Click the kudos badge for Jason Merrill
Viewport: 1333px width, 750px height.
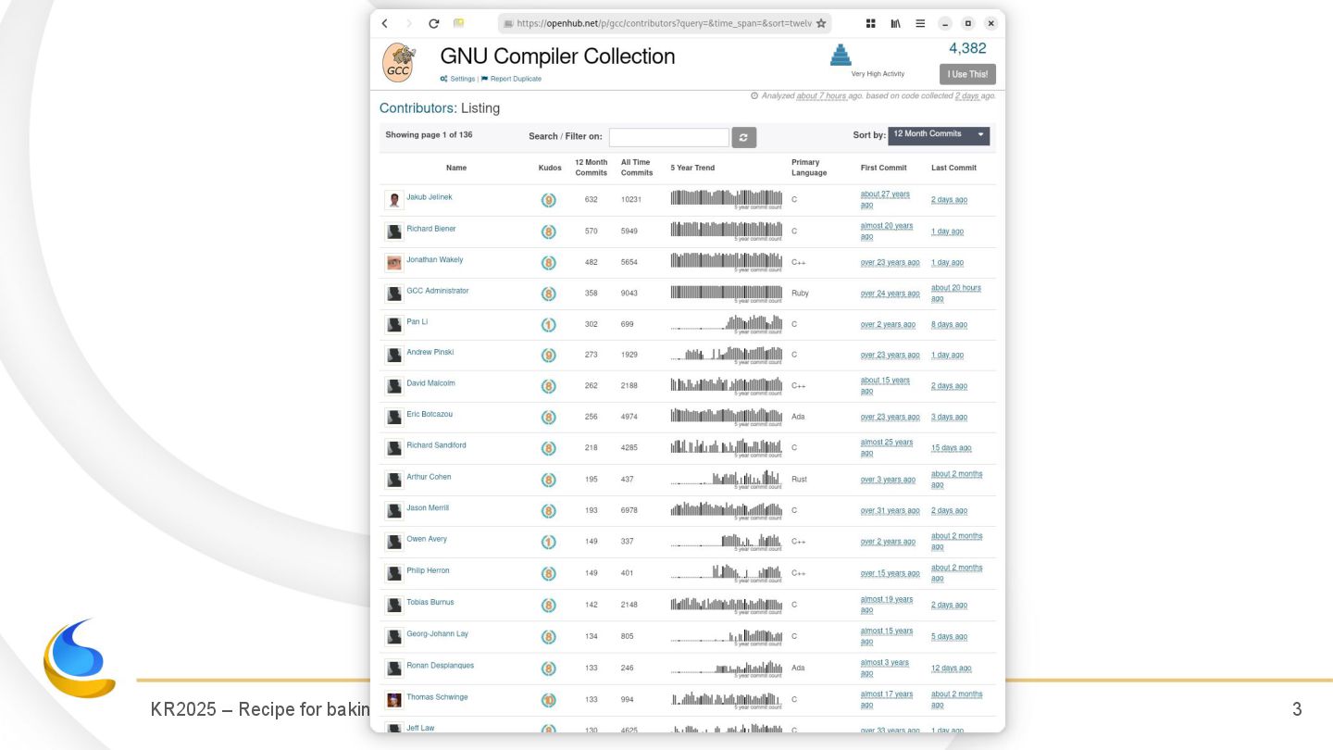pyautogui.click(x=548, y=511)
